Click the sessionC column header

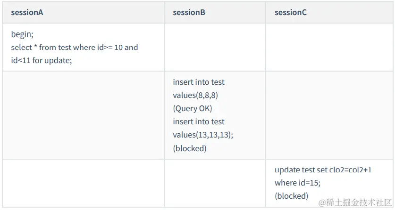click(290, 13)
